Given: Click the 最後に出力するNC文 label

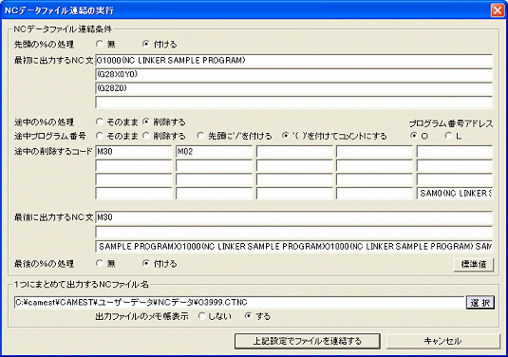Looking at the screenshot, I should click(53, 217).
